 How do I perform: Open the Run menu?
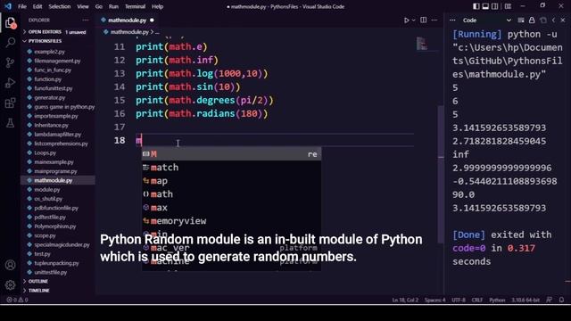pyautogui.click(x=113, y=6)
